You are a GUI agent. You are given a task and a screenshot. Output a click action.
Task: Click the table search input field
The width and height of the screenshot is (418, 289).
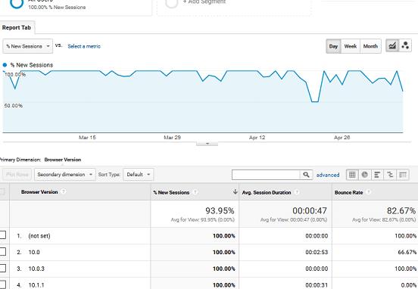coord(266,175)
